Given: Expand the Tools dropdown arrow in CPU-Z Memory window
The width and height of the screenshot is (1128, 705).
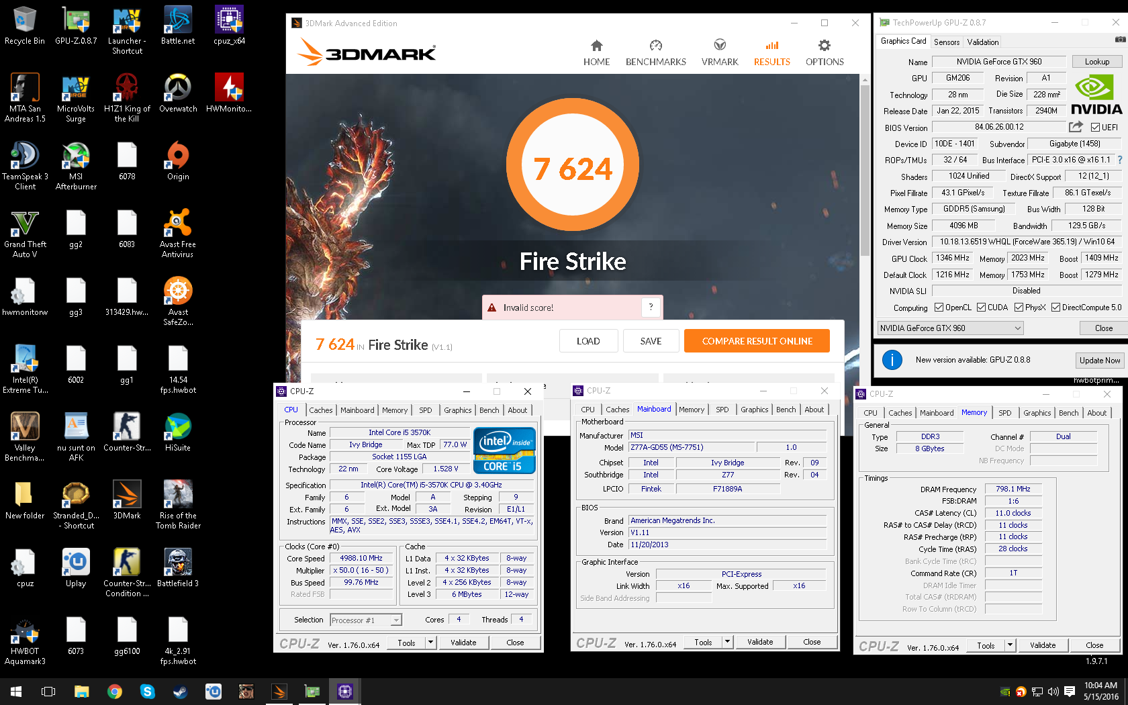Looking at the screenshot, I should coord(1010,645).
